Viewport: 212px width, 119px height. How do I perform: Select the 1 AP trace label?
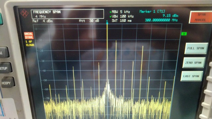coord(29,42)
